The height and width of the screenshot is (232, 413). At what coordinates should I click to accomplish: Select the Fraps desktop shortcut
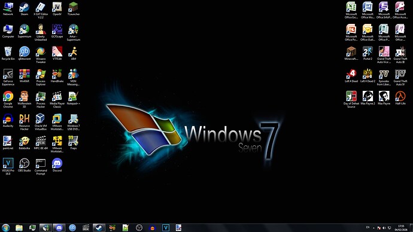73,143
